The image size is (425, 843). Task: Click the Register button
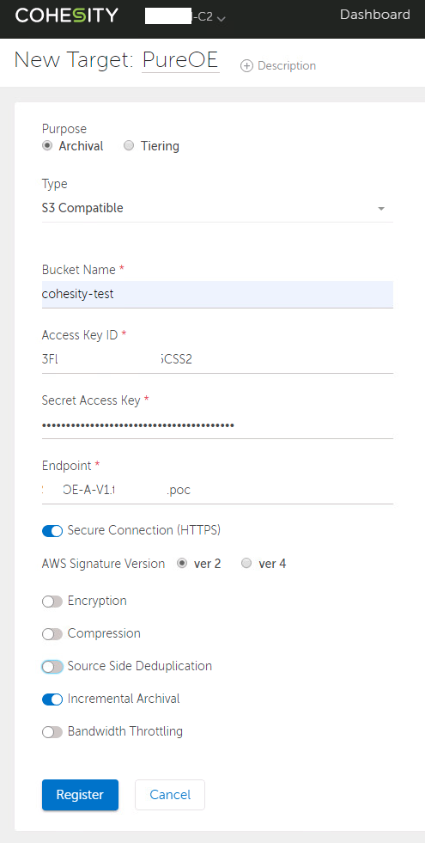(x=80, y=795)
